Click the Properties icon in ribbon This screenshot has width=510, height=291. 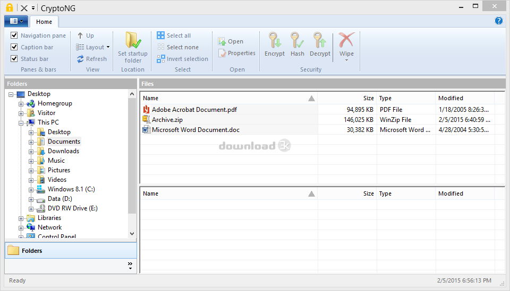pyautogui.click(x=222, y=53)
